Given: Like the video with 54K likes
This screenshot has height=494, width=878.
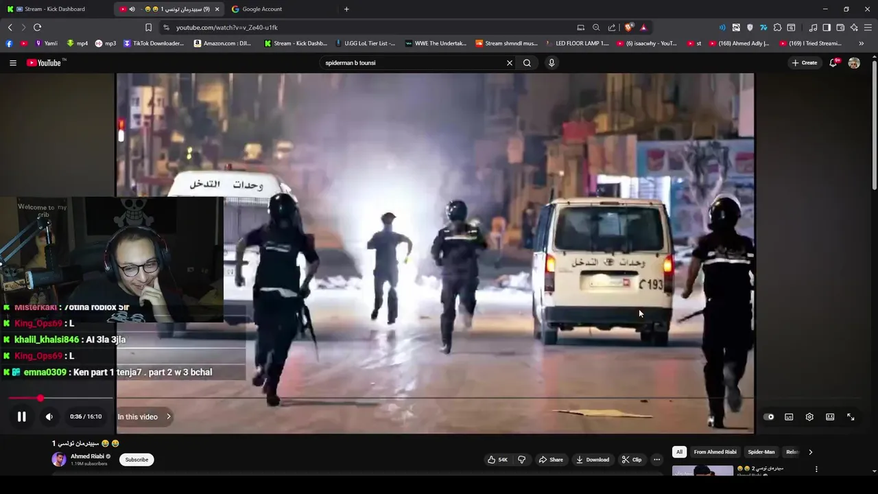Looking at the screenshot, I should pos(497,460).
